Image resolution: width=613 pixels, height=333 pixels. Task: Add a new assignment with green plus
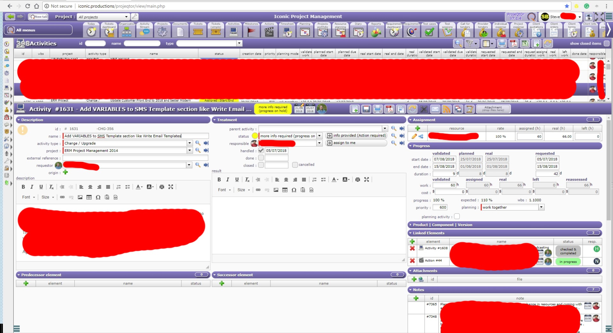click(x=417, y=128)
